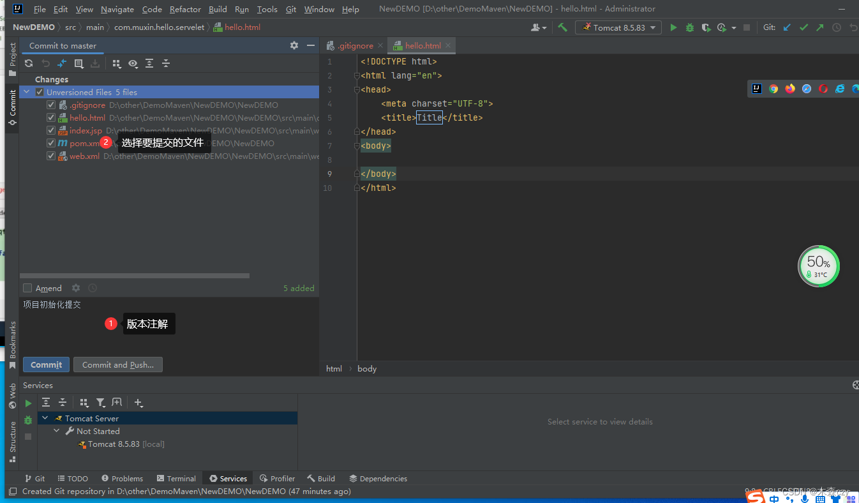Open in IntelliJ built-in preview icon
The width and height of the screenshot is (859, 503).
click(x=757, y=89)
